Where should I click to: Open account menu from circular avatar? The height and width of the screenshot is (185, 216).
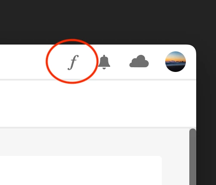tap(176, 62)
